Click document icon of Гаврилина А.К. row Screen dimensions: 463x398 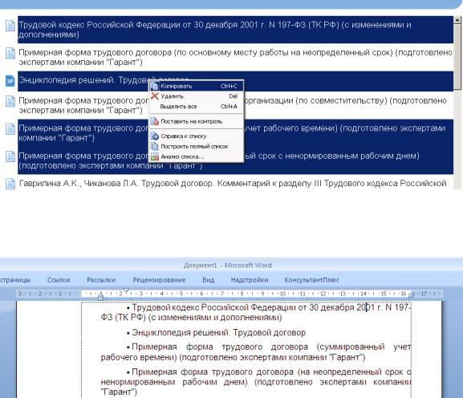click(x=10, y=184)
